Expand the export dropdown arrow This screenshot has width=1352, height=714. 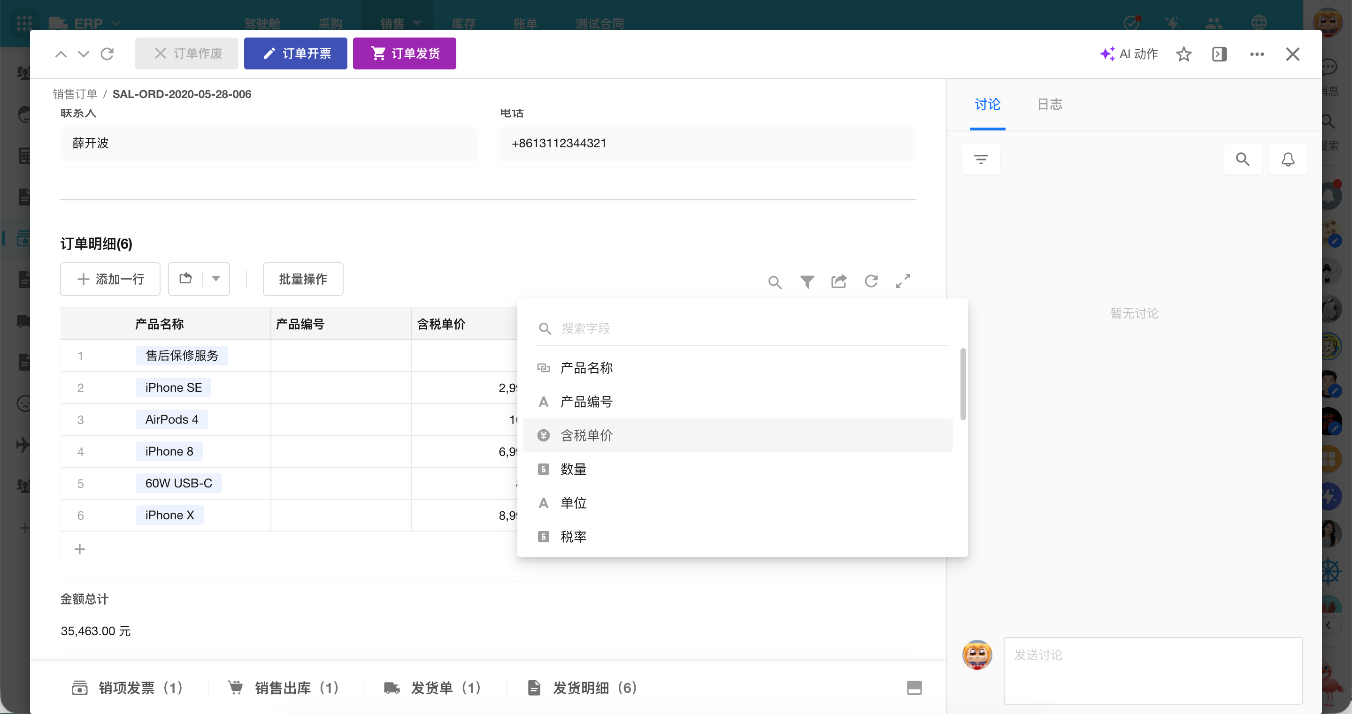[x=216, y=279]
